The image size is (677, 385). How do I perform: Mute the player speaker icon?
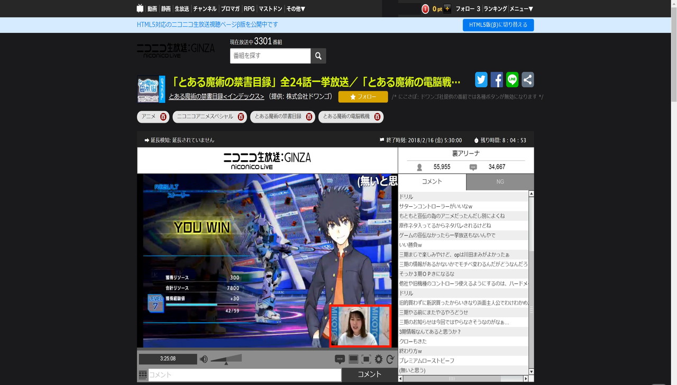click(x=204, y=359)
